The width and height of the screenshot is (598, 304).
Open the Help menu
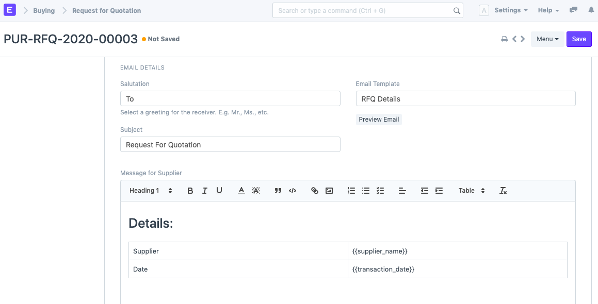(x=548, y=10)
